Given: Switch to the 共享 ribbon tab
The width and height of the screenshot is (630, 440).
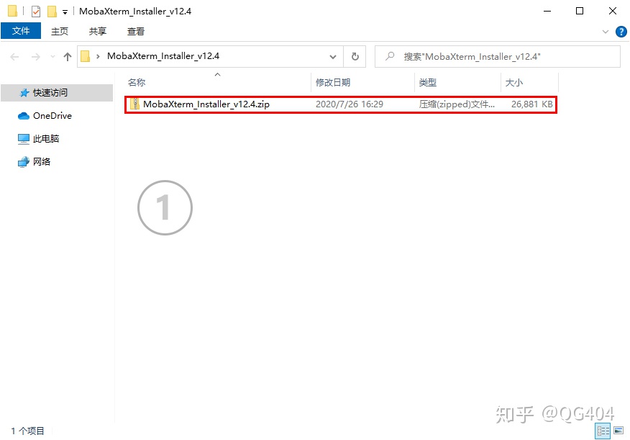Looking at the screenshot, I should [98, 32].
